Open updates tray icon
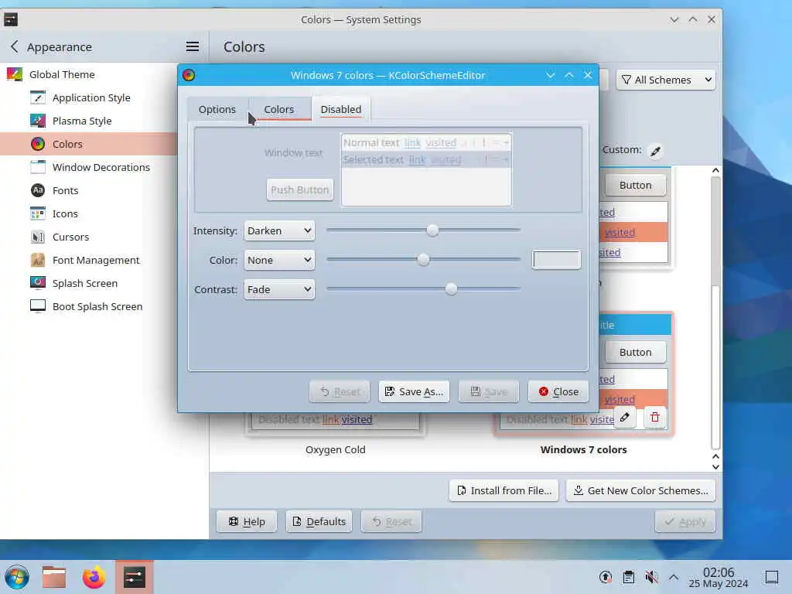Image resolution: width=792 pixels, height=594 pixels. (x=606, y=577)
